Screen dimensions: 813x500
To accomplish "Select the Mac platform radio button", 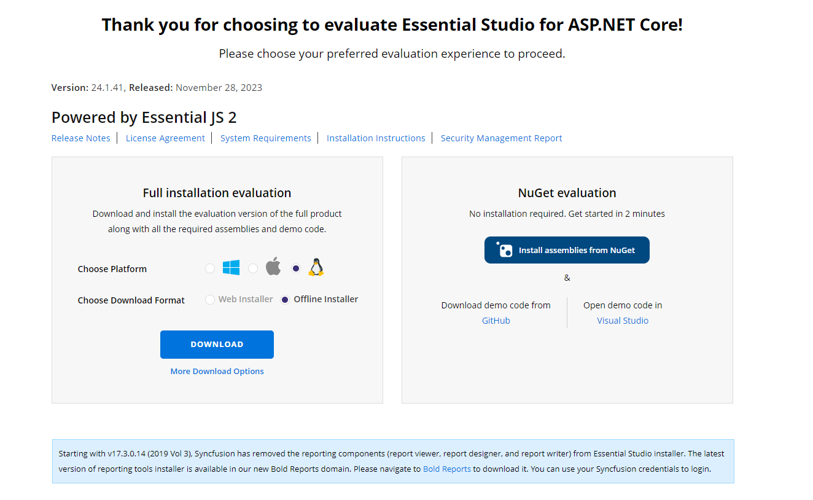I will click(x=253, y=268).
